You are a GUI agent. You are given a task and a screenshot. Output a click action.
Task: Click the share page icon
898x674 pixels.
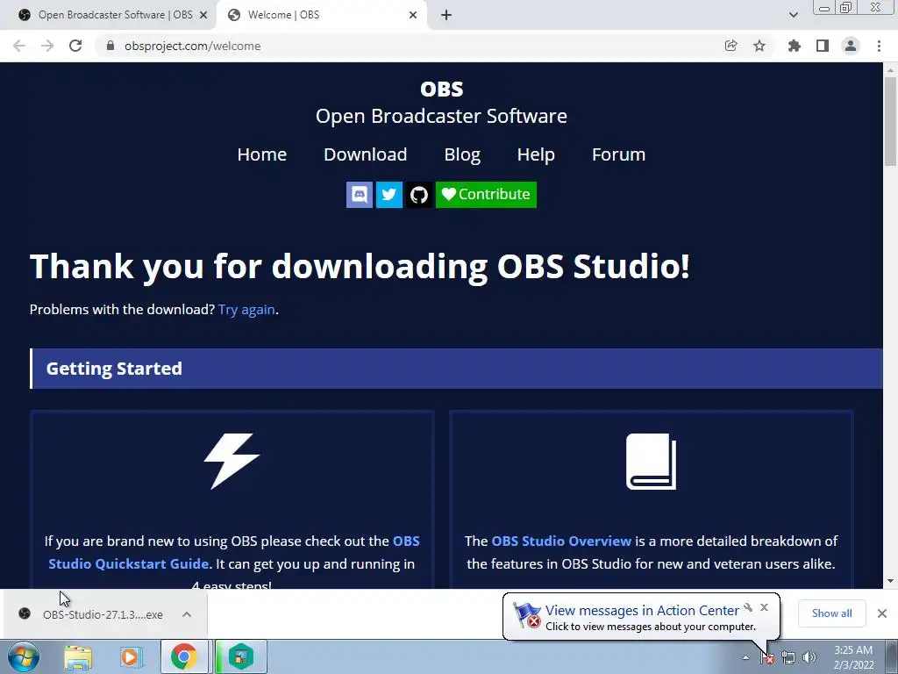tap(731, 46)
